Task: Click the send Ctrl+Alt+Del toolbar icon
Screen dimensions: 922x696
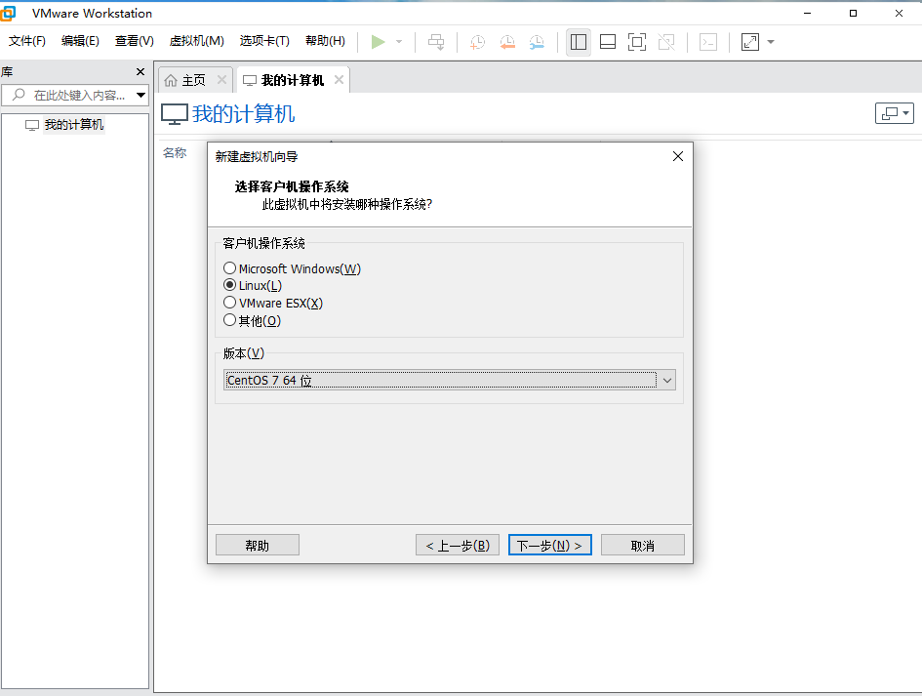Action: pyautogui.click(x=436, y=42)
